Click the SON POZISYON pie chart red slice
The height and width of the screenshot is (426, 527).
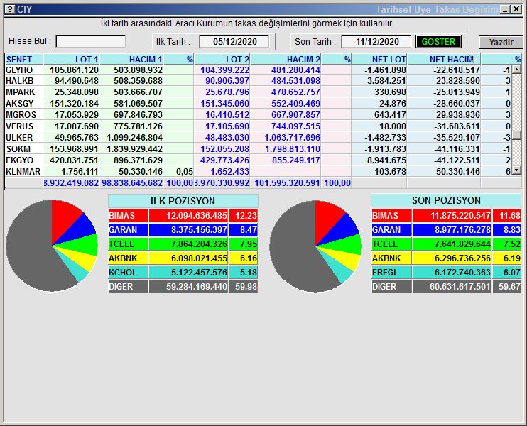(326, 219)
